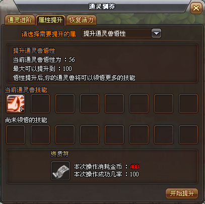Select the third current skill slot
The width and height of the screenshot is (205, 204).
tap(65, 104)
